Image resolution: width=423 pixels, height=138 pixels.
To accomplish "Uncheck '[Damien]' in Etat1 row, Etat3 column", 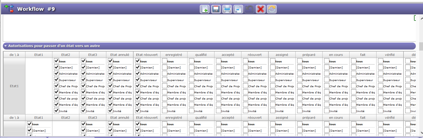I will (x=83, y=67).
